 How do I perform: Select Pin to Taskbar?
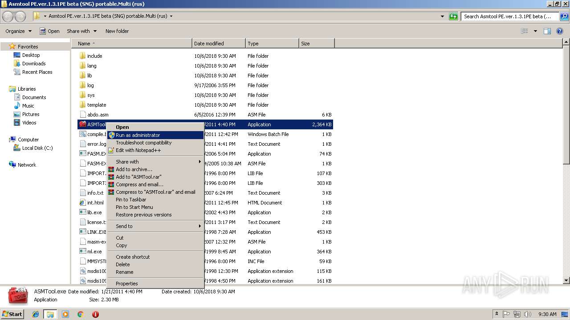click(155, 200)
